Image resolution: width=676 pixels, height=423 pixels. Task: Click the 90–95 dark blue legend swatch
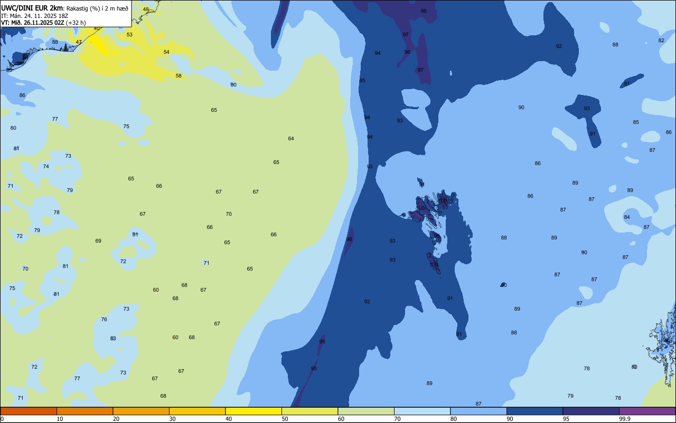(534, 411)
